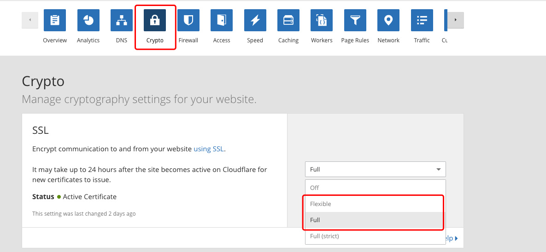The width and height of the screenshot is (546, 252).
Task: Open the Overview clipboard icon
Action: (55, 20)
